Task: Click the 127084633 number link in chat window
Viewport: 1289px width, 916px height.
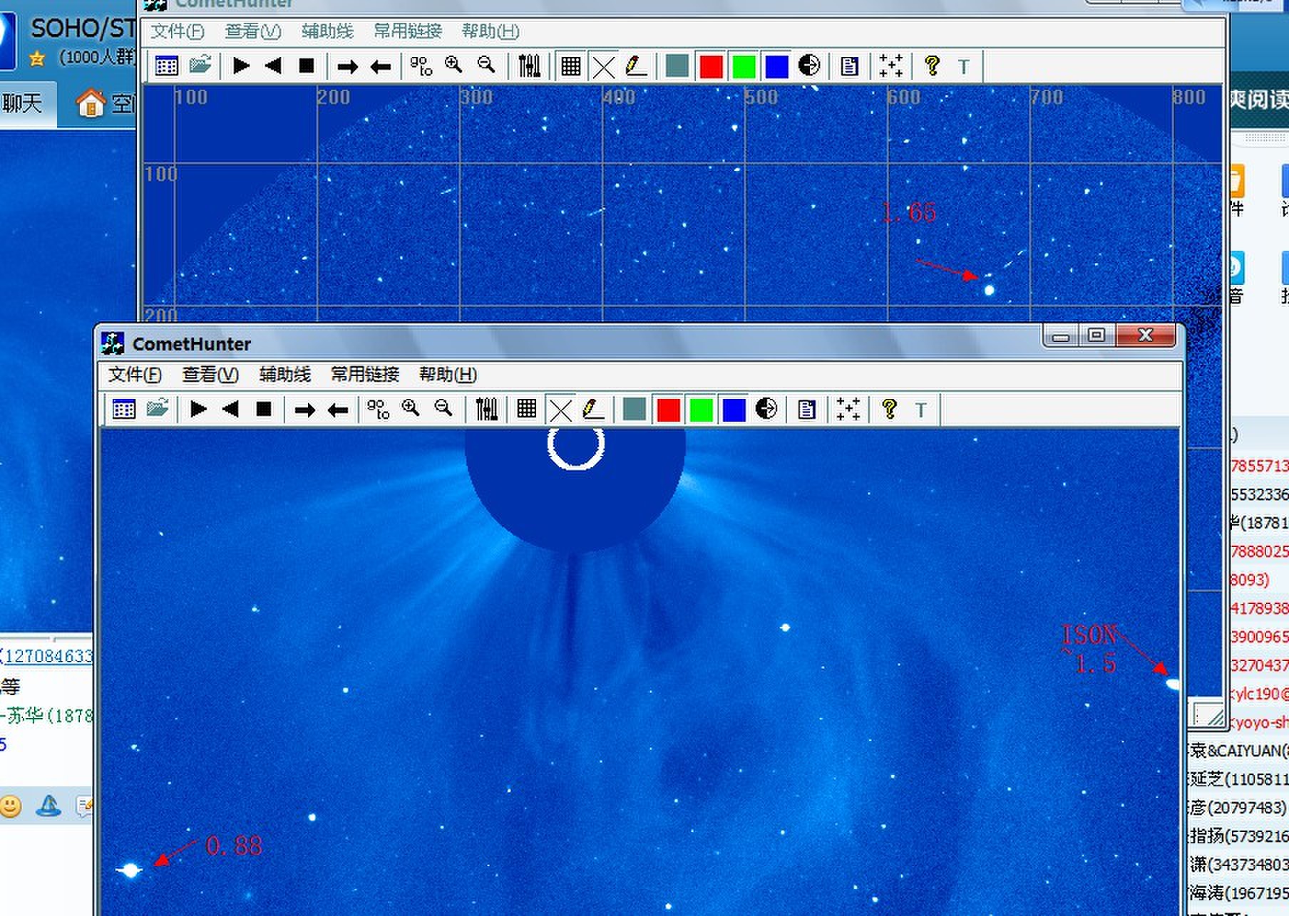Action: click(48, 656)
